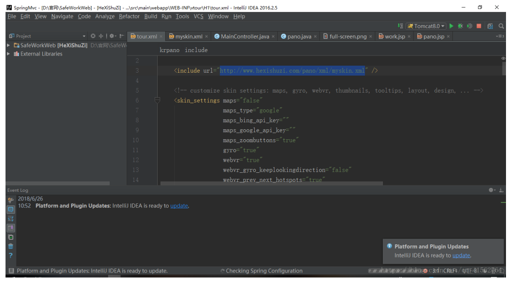Image resolution: width=508 pixels, height=282 pixels.
Task: Click the highlighted include URL text
Action: coord(292,71)
